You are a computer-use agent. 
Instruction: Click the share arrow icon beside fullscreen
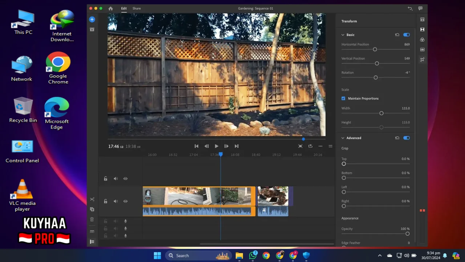pyautogui.click(x=310, y=146)
